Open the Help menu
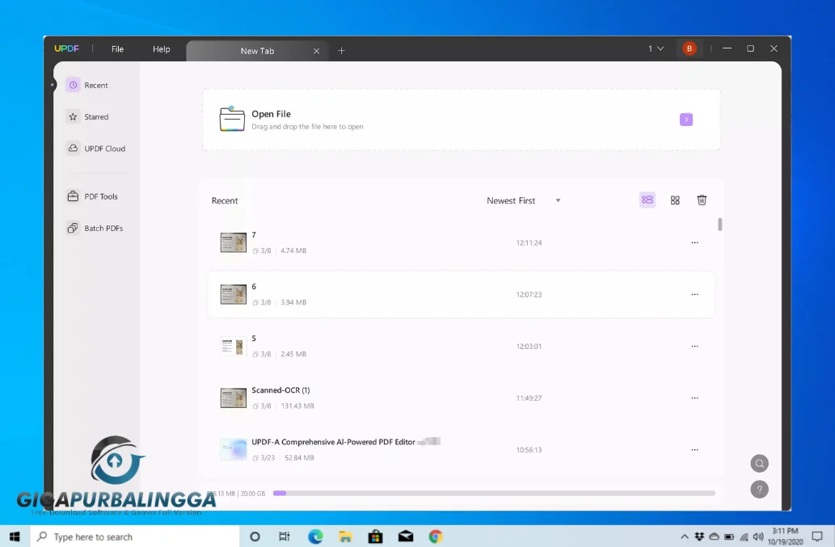The height and width of the screenshot is (547, 835). pos(162,49)
